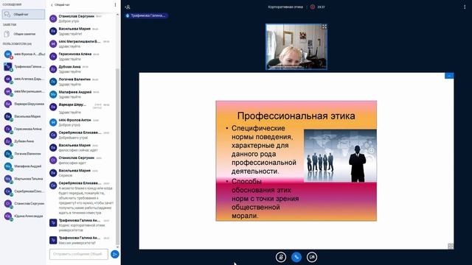
Task: Select Юдина Александра in the users list
Action: click(24, 216)
